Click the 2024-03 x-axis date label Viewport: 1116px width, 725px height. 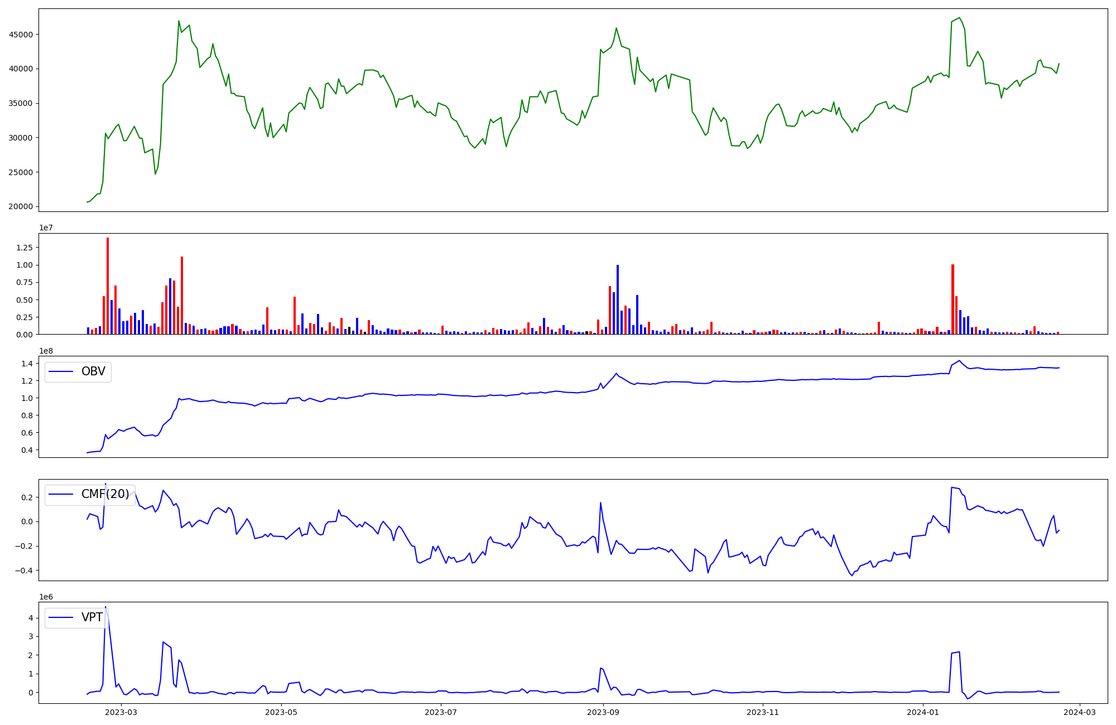(1080, 712)
